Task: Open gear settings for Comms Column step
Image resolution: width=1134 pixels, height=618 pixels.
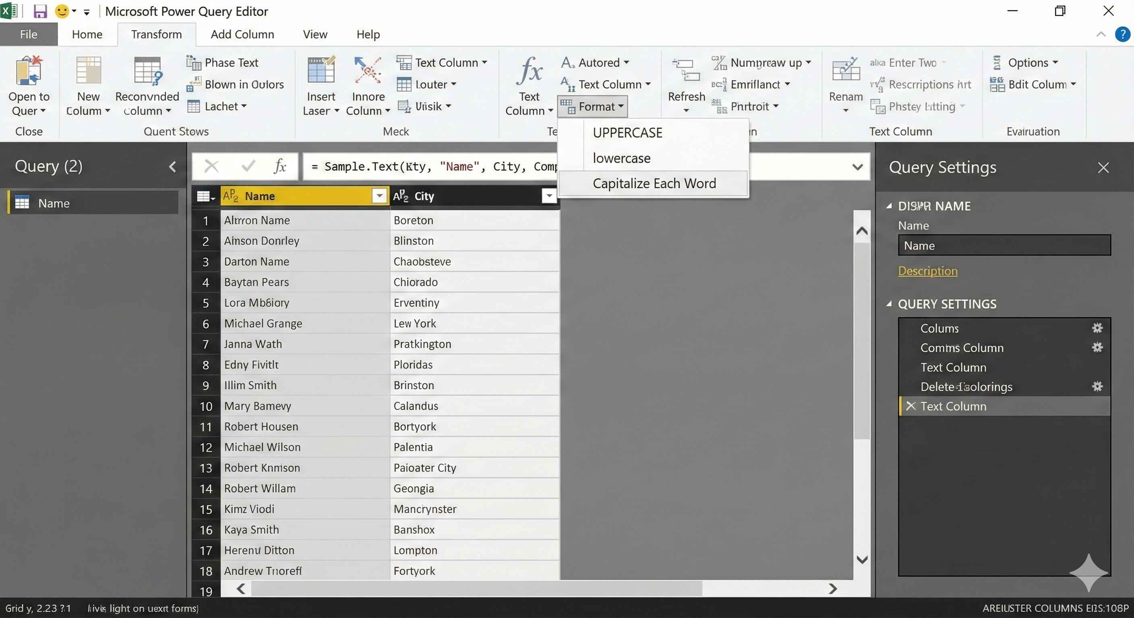Action: coord(1097,348)
